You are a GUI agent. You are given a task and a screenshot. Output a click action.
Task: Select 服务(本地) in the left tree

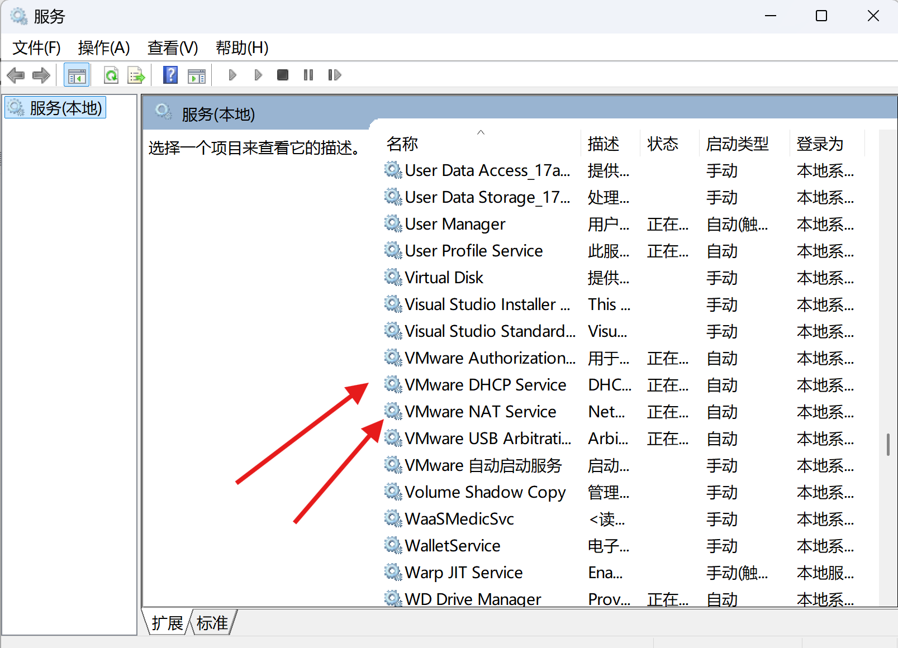pyautogui.click(x=55, y=108)
